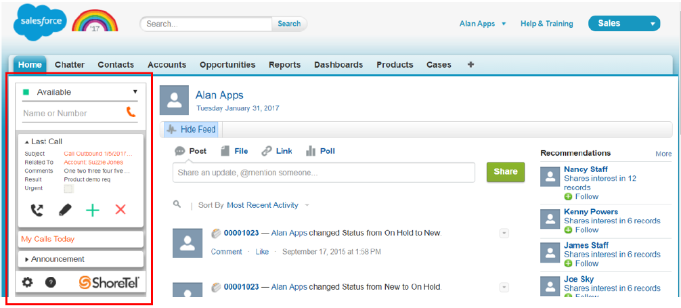Image resolution: width=681 pixels, height=308 pixels.
Task: Click the ShoreTel help question mark icon
Action: point(51,282)
